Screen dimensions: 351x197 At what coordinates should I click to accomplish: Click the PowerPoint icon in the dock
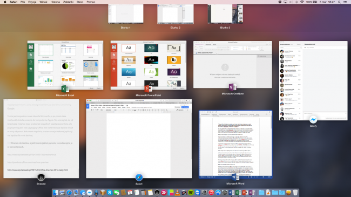click(245, 192)
